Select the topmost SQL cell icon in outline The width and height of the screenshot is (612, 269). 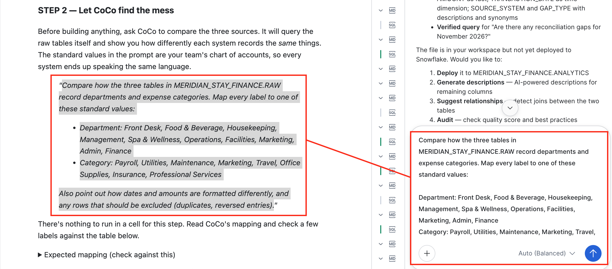point(392,25)
